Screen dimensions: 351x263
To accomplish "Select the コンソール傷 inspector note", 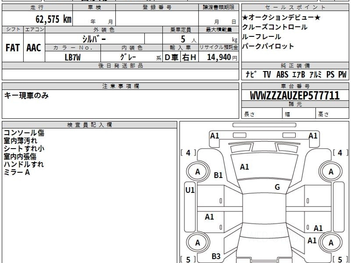I will [24, 133].
